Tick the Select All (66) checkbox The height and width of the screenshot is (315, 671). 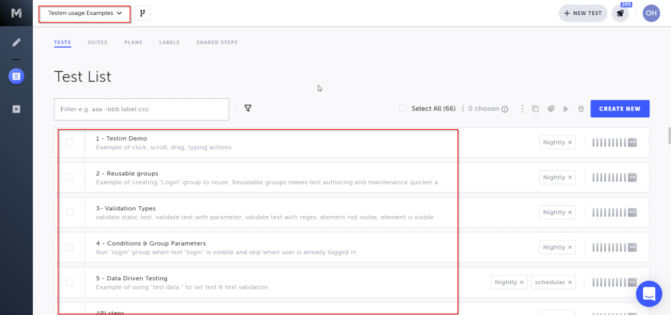click(402, 109)
